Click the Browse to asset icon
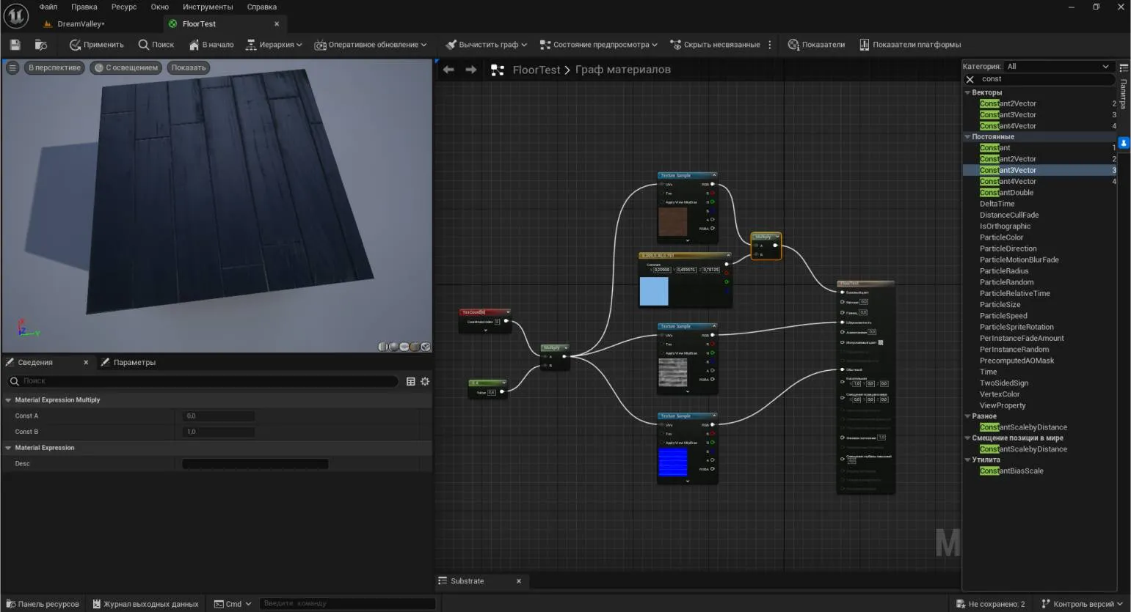This screenshot has height=612, width=1131. (x=41, y=45)
